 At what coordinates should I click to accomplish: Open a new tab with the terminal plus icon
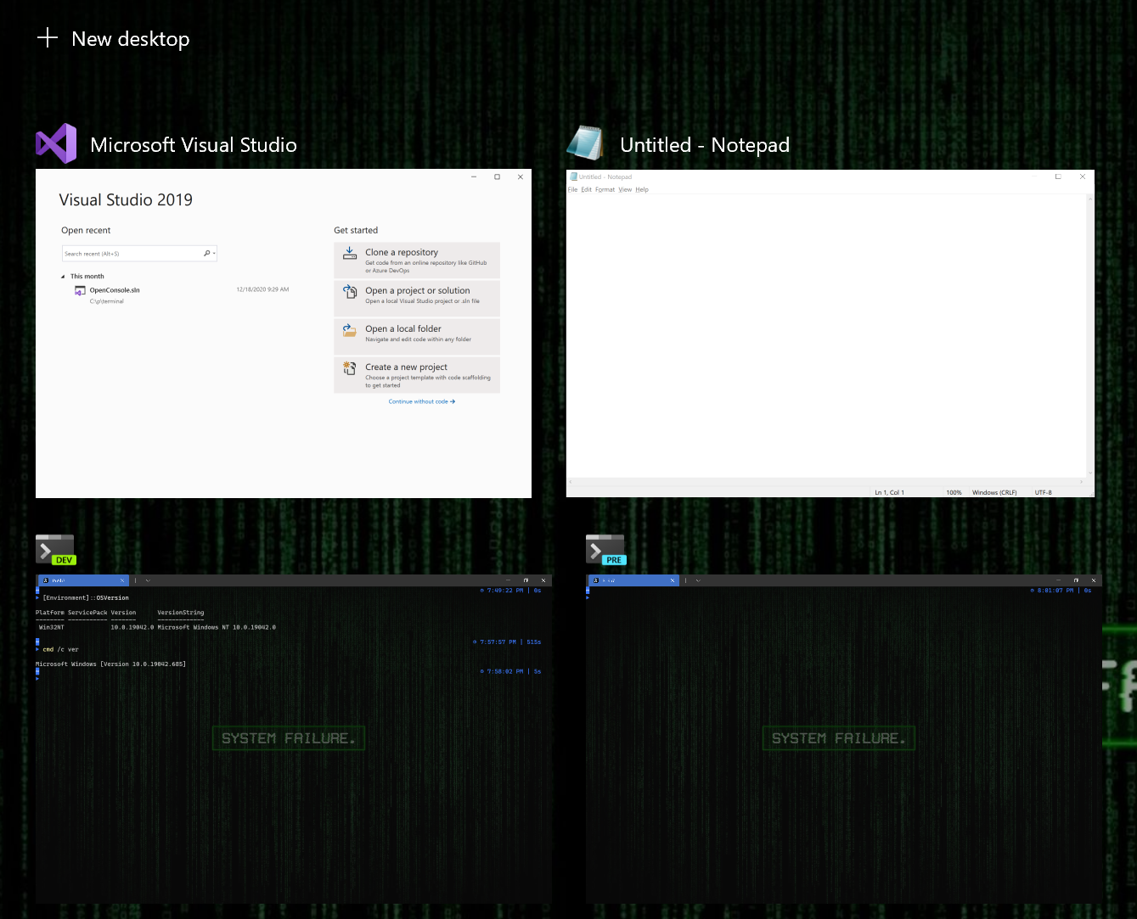tap(134, 580)
